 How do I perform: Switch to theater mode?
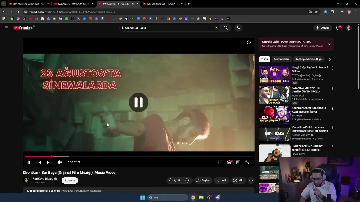[238, 162]
